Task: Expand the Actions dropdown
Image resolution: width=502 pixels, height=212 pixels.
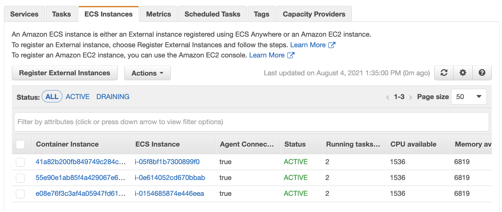Action: point(147,73)
